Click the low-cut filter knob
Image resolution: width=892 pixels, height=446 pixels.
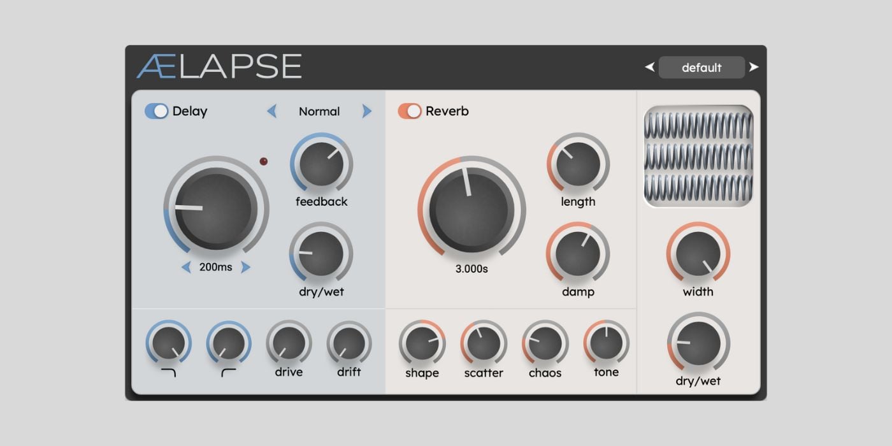(229, 343)
